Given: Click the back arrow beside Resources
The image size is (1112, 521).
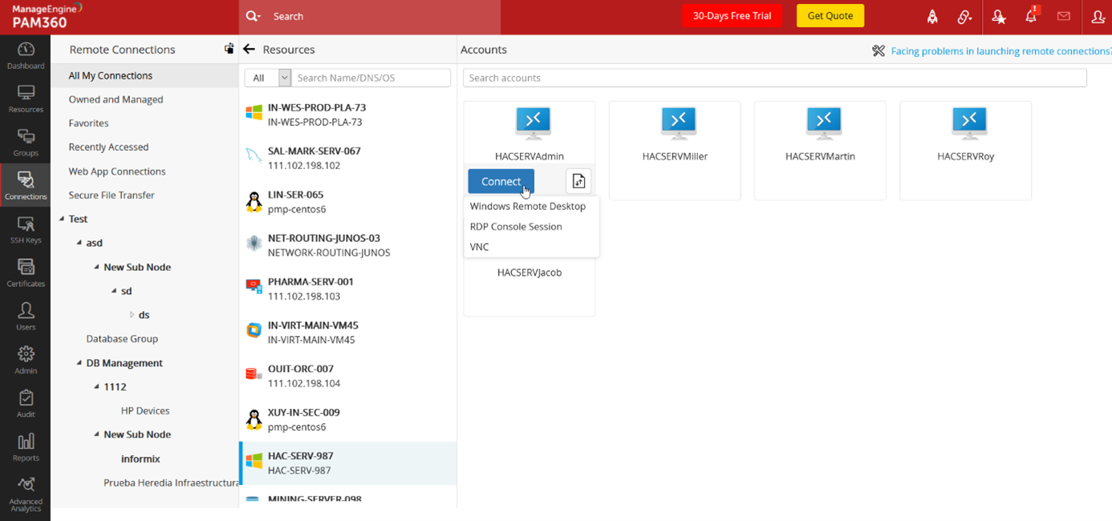Looking at the screenshot, I should click(249, 50).
